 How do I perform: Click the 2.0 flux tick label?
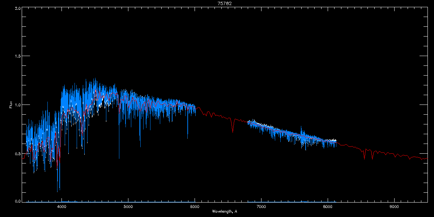pyautogui.click(x=17, y=8)
